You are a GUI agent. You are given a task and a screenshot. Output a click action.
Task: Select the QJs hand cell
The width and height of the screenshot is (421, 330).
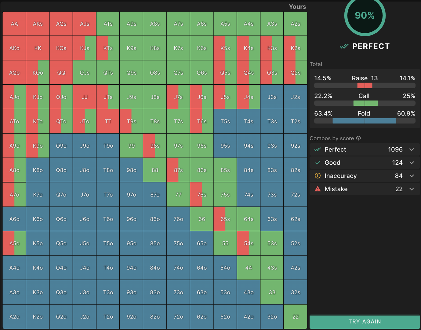[85, 73]
